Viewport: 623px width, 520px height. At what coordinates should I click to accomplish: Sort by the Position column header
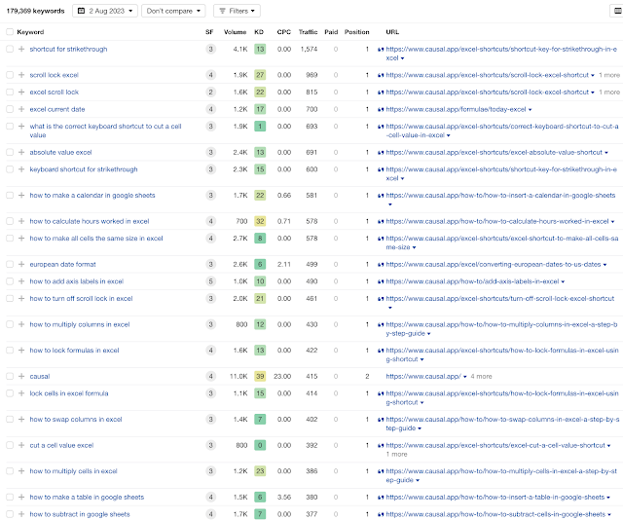[357, 32]
